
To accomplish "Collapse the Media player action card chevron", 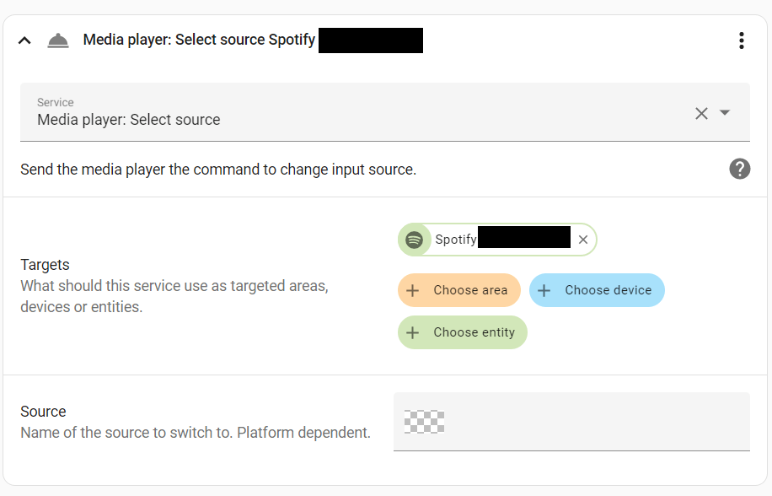I will pos(24,40).
